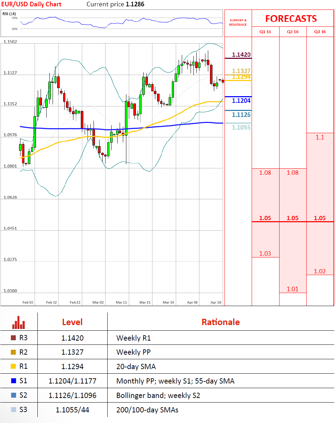Click the bold 1.05 value in Q1 column
The width and height of the screenshot is (336, 423).
pyautogui.click(x=265, y=218)
